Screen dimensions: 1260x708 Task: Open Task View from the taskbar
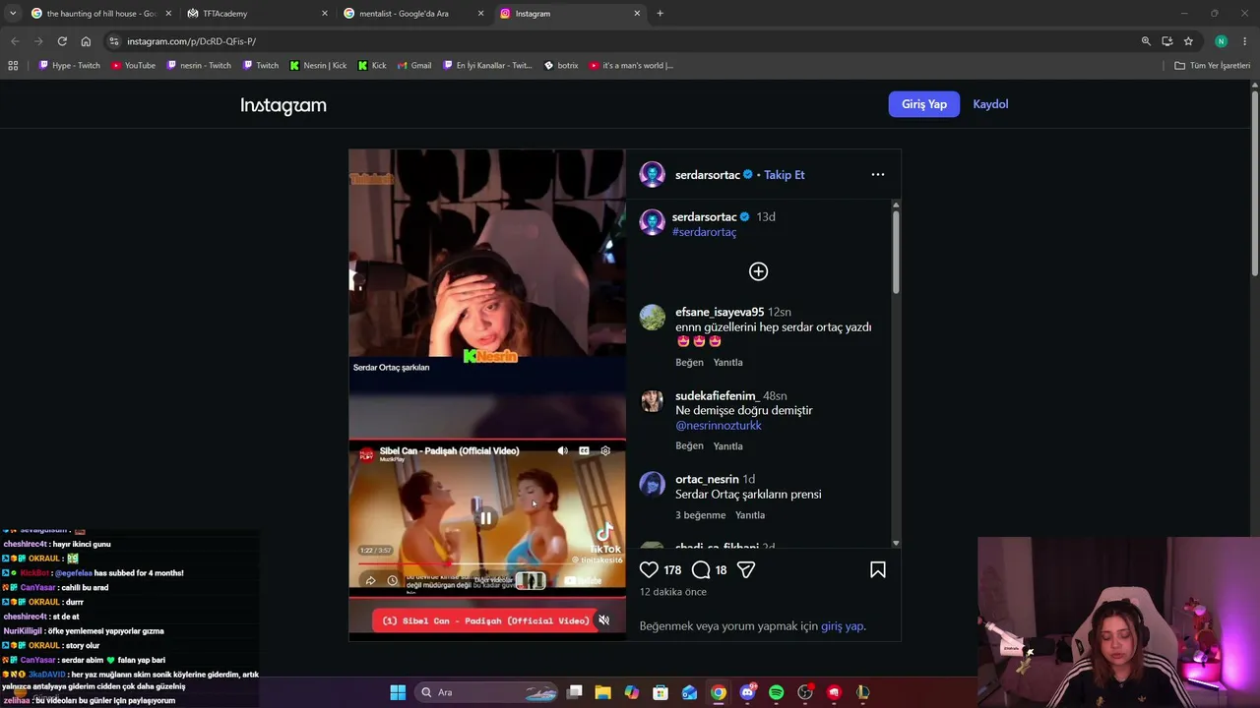tap(575, 692)
